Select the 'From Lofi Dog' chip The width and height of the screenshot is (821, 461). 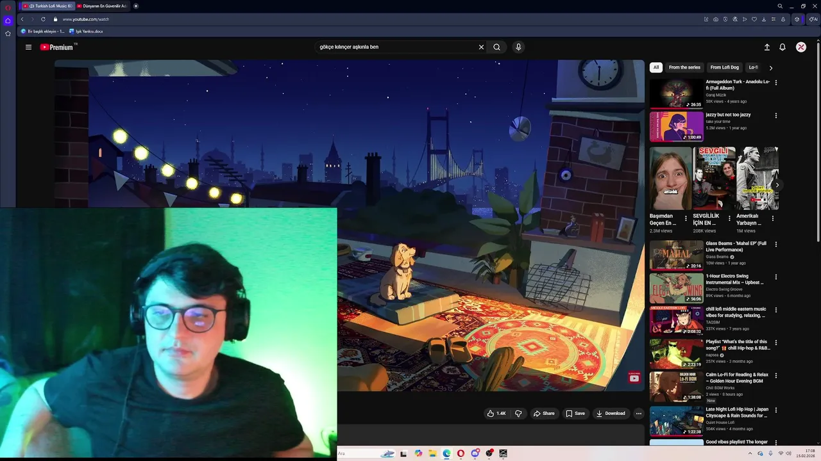pos(724,67)
